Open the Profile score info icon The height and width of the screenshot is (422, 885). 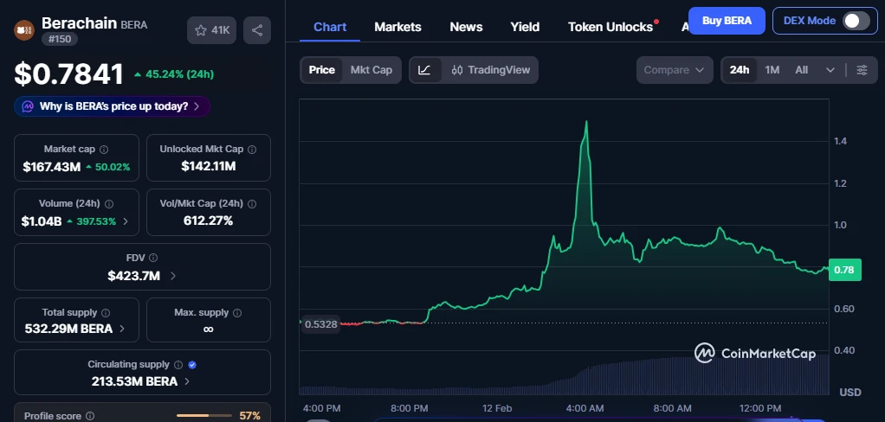click(x=90, y=416)
